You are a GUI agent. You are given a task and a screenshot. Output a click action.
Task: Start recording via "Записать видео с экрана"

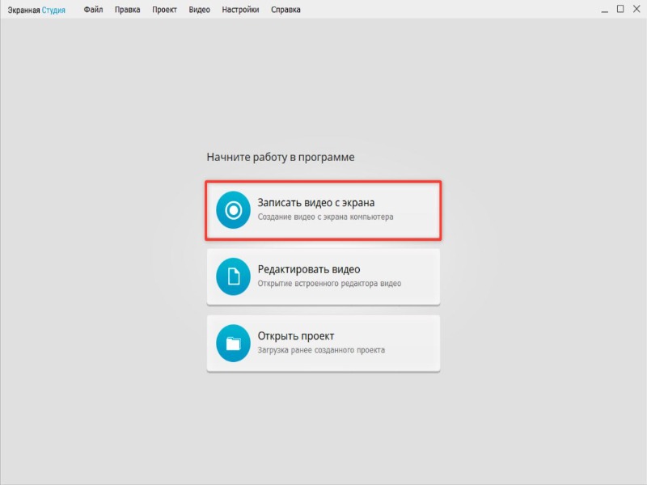click(x=316, y=203)
